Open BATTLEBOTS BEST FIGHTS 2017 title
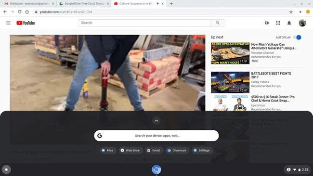The width and height of the screenshot is (313, 176). [271, 75]
